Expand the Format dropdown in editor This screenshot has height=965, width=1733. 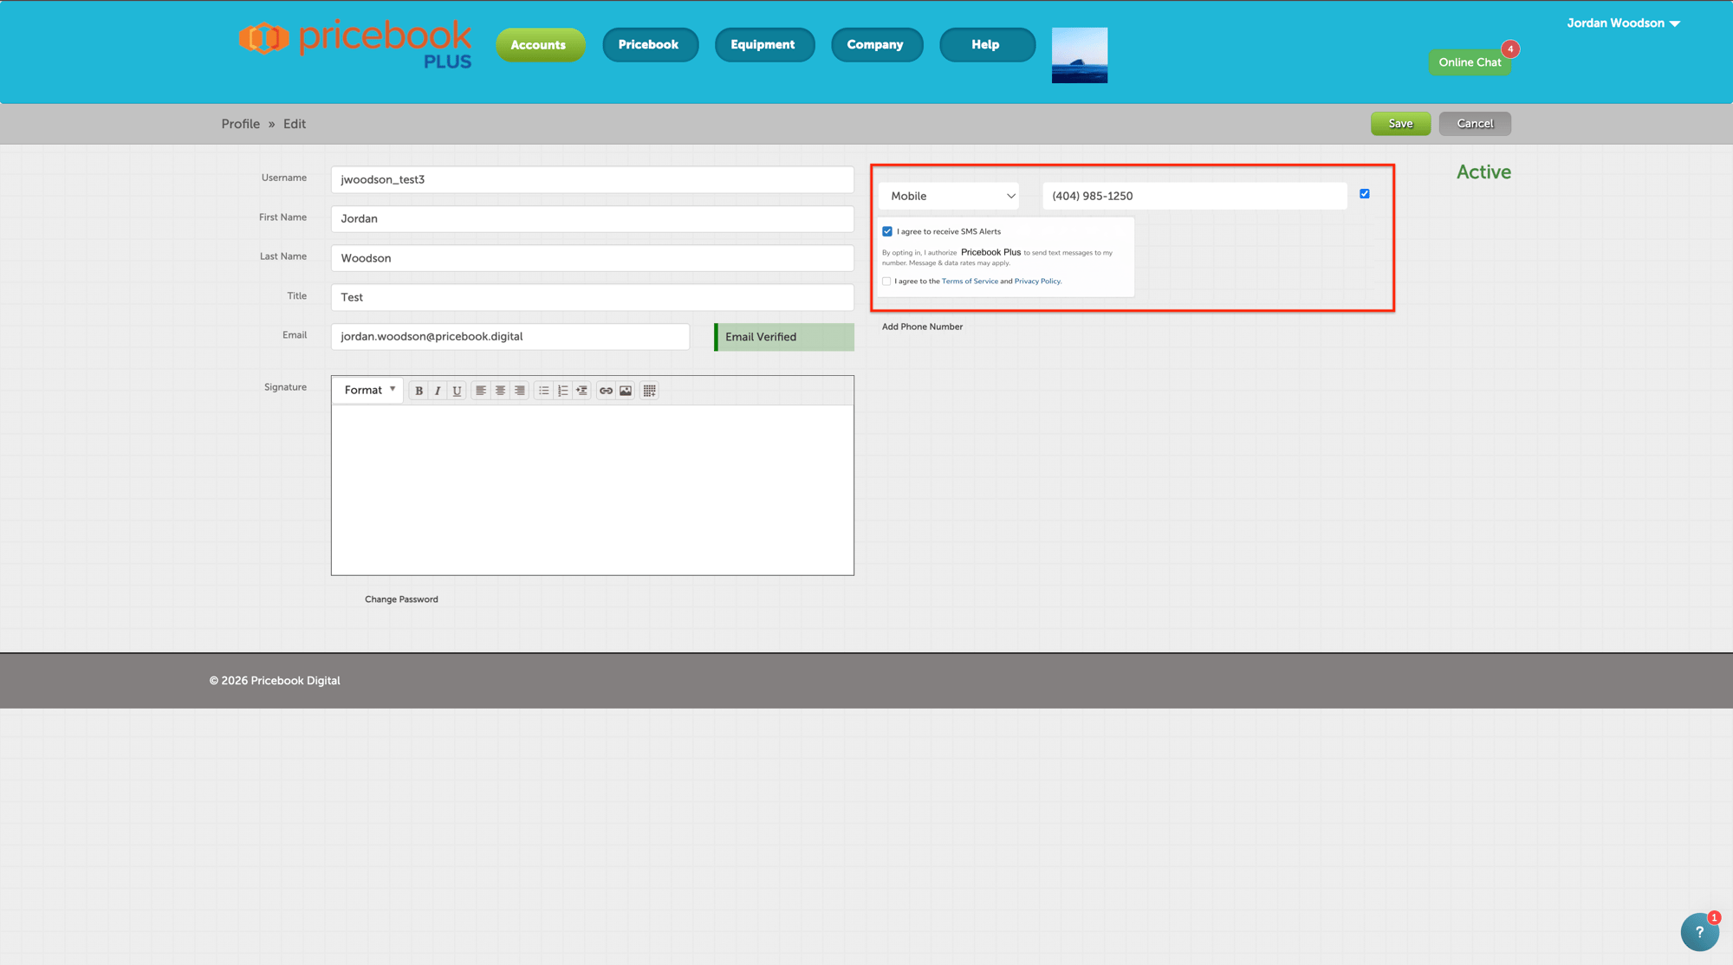369,391
